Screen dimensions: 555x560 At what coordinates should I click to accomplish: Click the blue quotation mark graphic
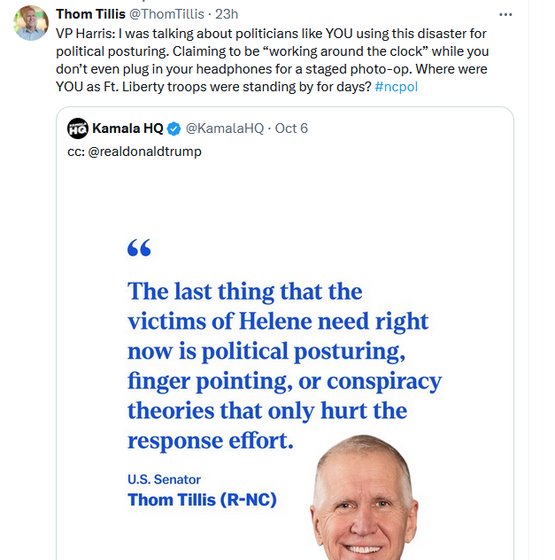tap(139, 249)
